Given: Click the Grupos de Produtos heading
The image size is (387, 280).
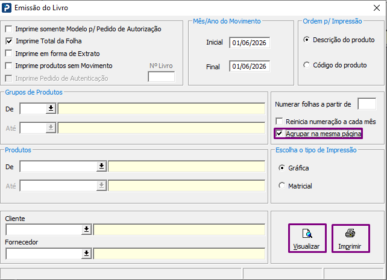Looking at the screenshot, I should pyautogui.click(x=34, y=92).
